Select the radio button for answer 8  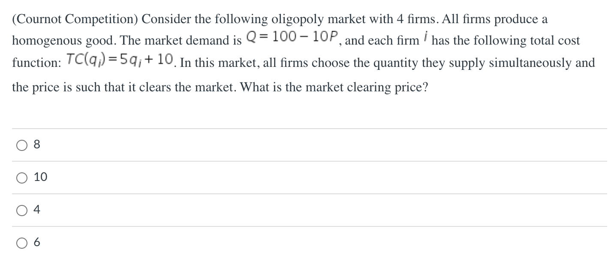pyautogui.click(x=21, y=145)
